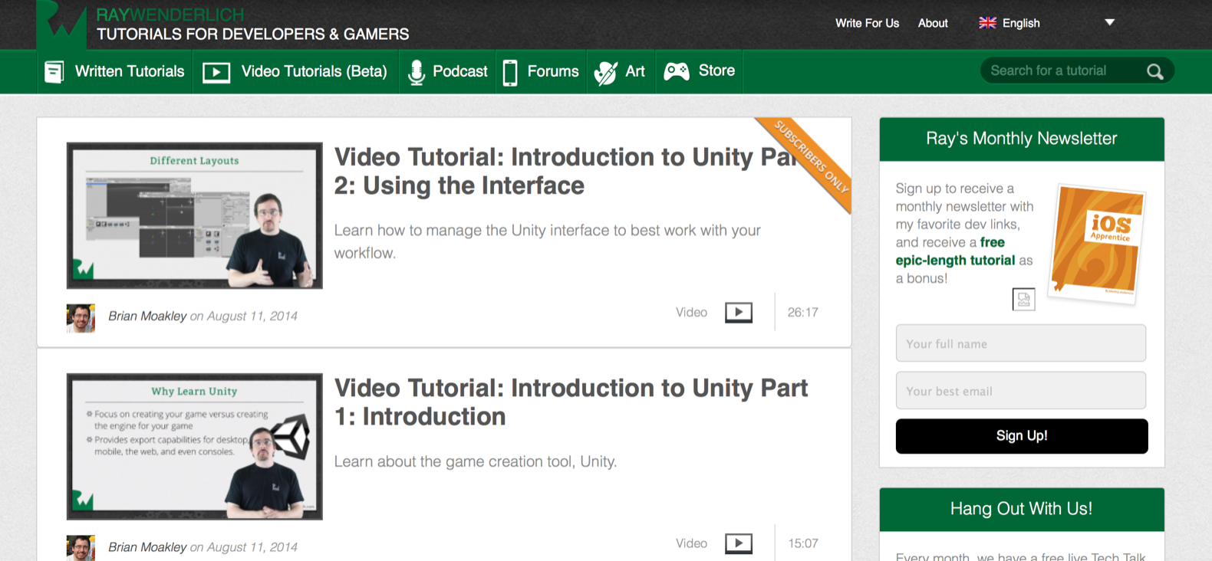This screenshot has width=1212, height=561.
Task: Click the Hang Out With Us! header
Action: pyautogui.click(x=1022, y=509)
